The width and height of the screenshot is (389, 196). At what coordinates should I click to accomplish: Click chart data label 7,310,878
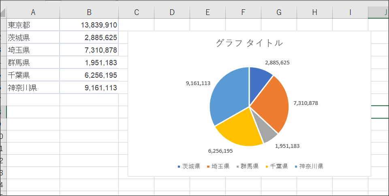tap(306, 103)
